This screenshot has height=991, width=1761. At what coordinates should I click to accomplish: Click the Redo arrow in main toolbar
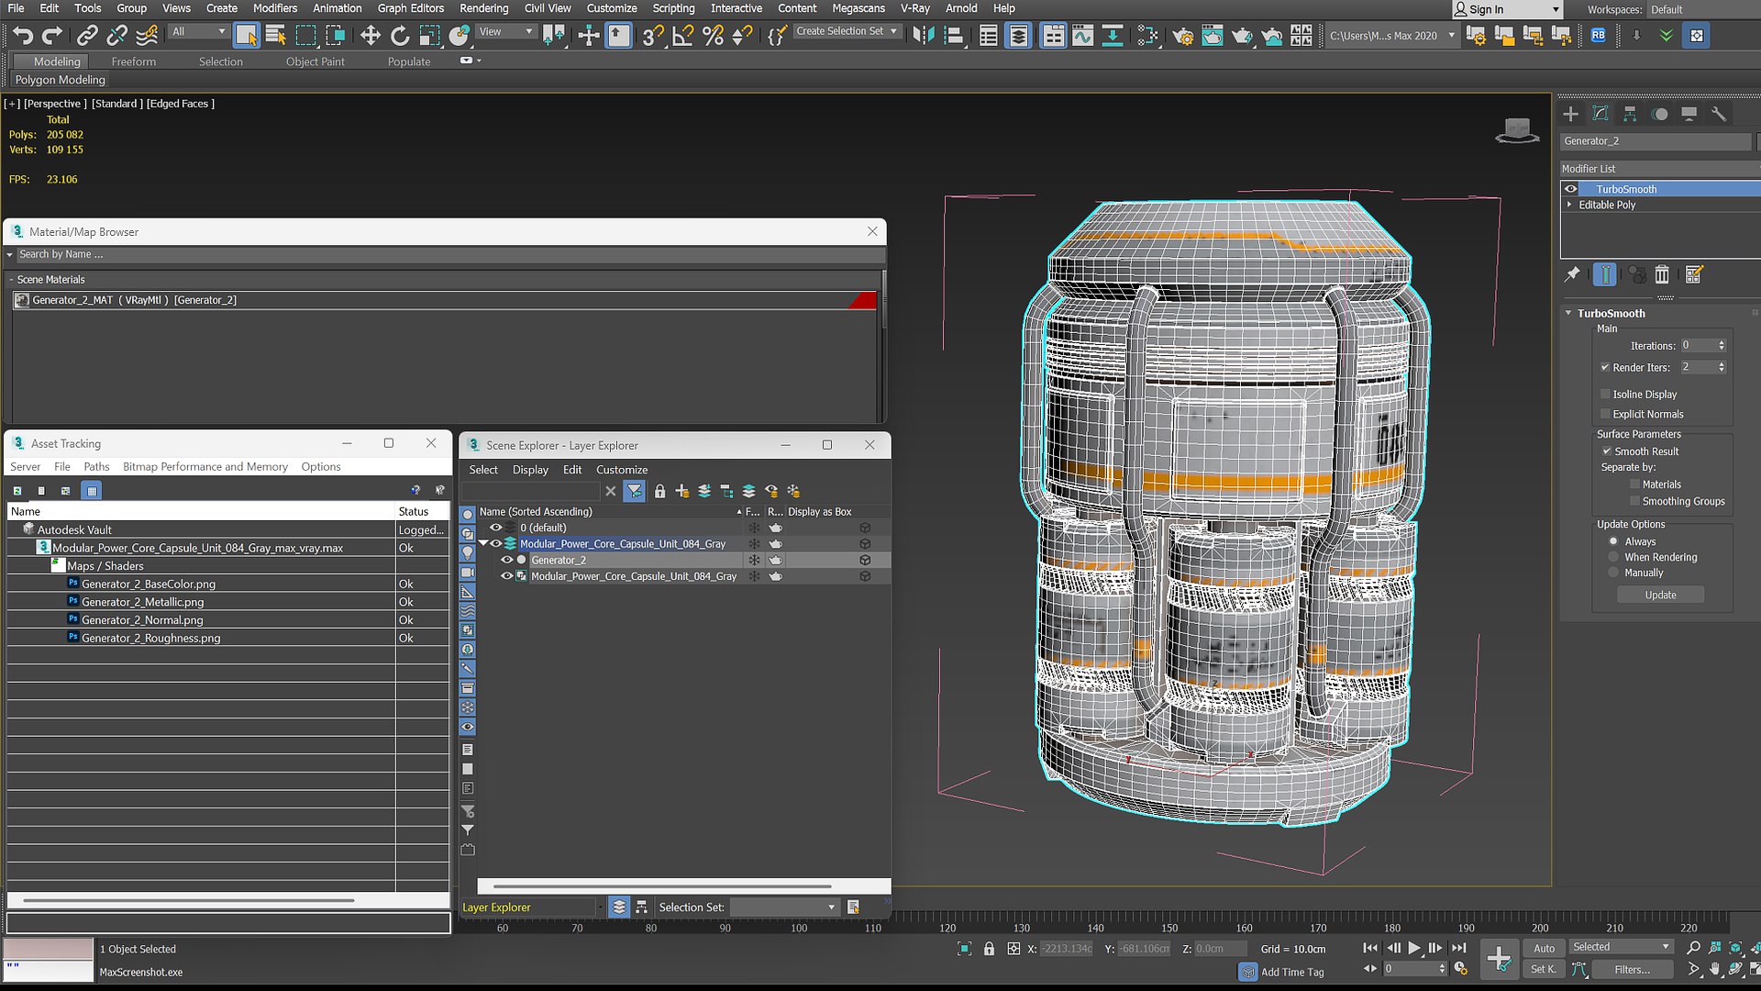[52, 35]
